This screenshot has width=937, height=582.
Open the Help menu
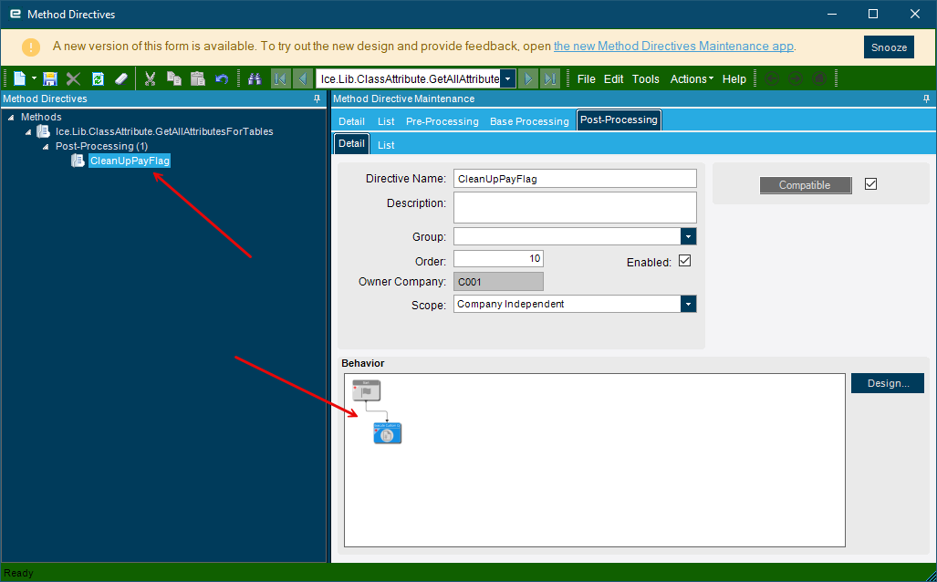tap(734, 78)
